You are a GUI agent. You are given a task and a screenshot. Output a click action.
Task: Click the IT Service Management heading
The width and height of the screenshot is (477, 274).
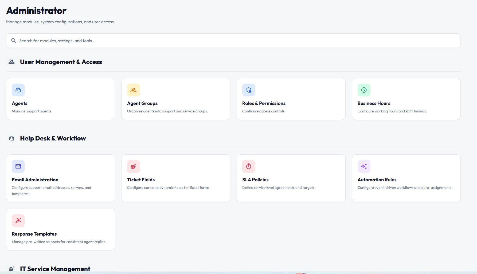click(55, 269)
